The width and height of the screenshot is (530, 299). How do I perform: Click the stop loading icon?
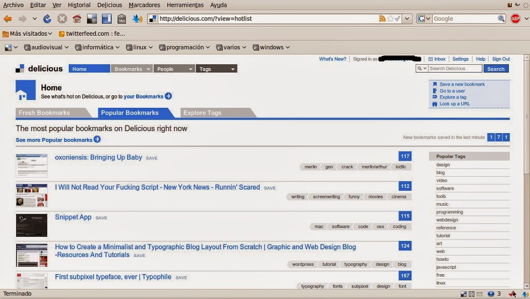point(62,19)
